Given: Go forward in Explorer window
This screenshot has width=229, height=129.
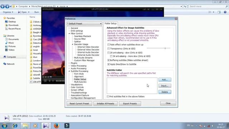Looking at the screenshot, I should (x=7, y=6).
